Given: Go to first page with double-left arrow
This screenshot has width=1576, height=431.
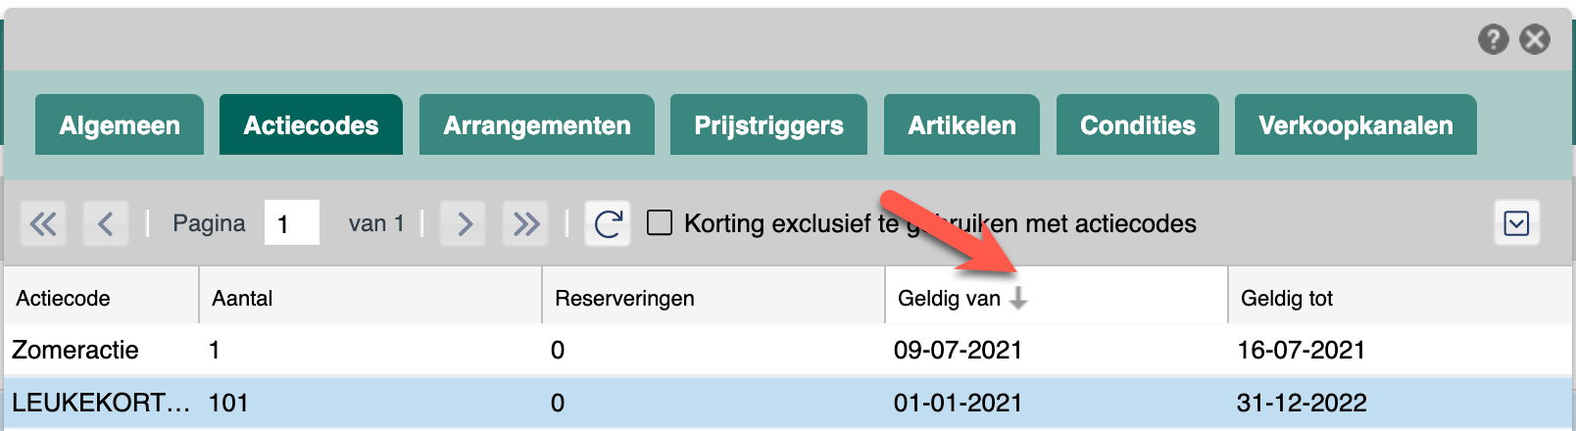Looking at the screenshot, I should coord(43,223).
